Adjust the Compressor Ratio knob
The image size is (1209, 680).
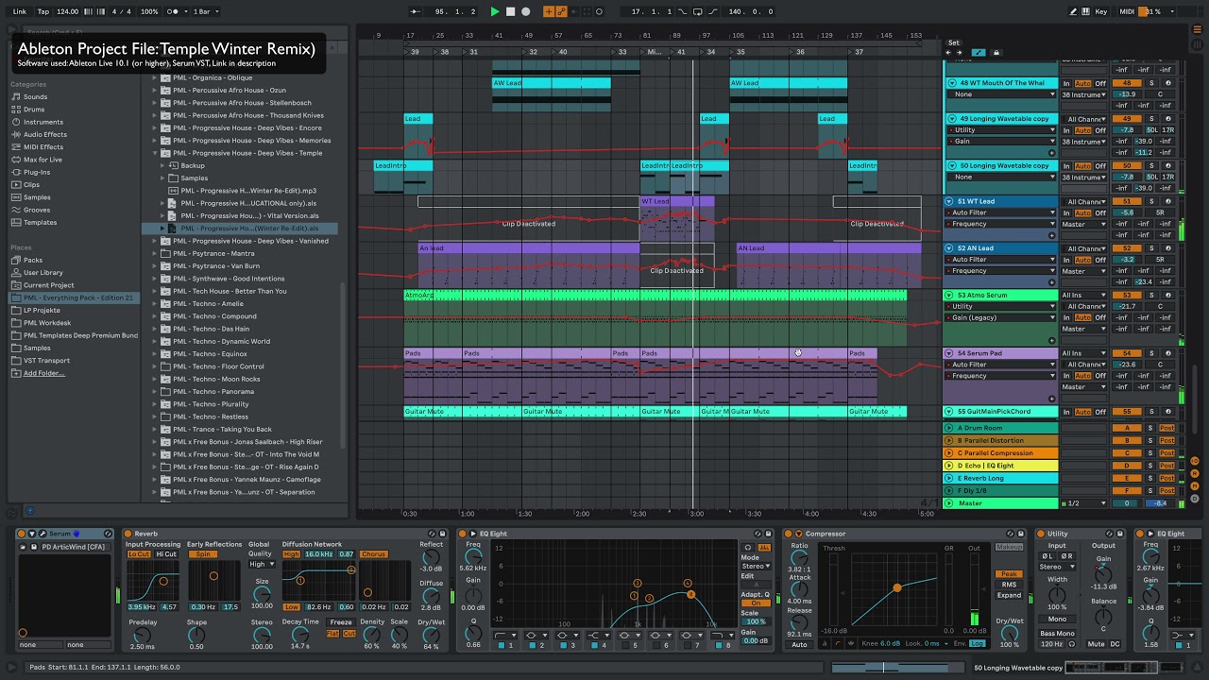pyautogui.click(x=799, y=556)
